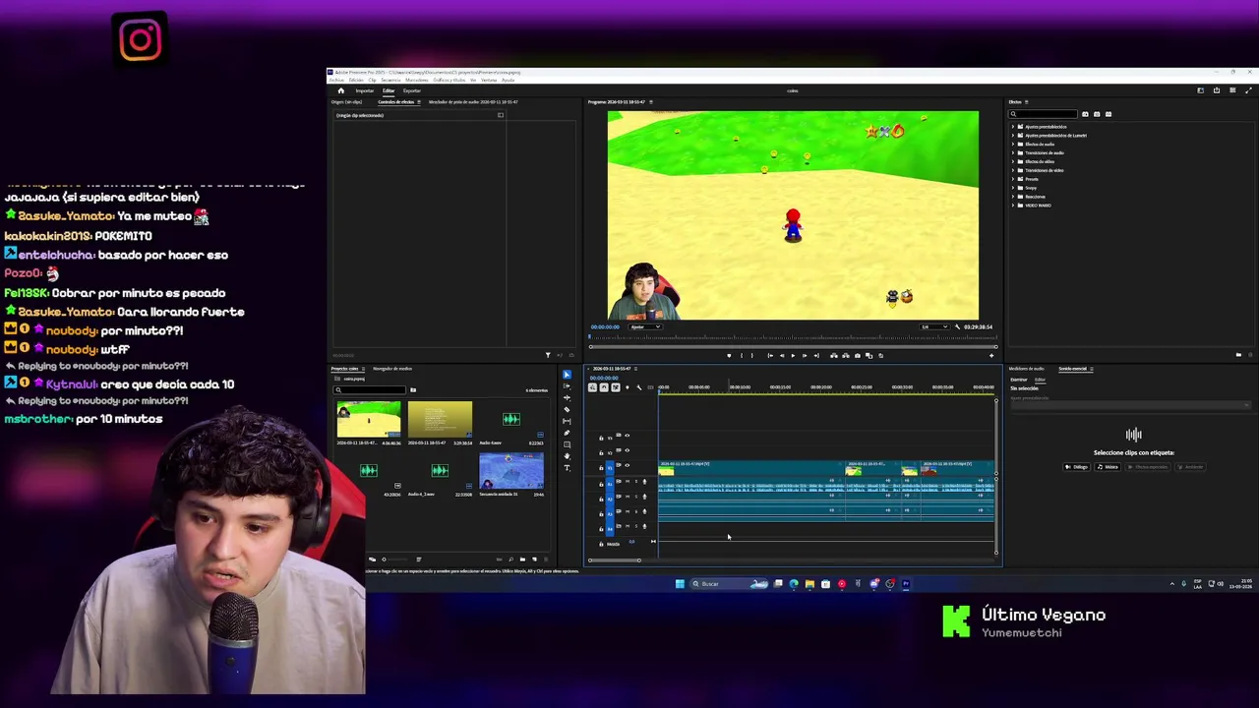Switch to Importar workspace tab
Image resolution: width=1259 pixels, height=708 pixels.
(x=365, y=90)
